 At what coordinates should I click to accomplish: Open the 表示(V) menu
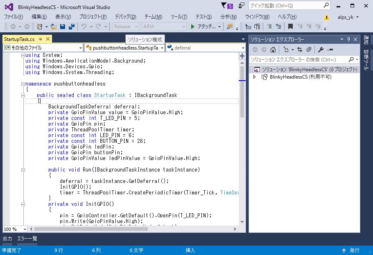(63, 17)
